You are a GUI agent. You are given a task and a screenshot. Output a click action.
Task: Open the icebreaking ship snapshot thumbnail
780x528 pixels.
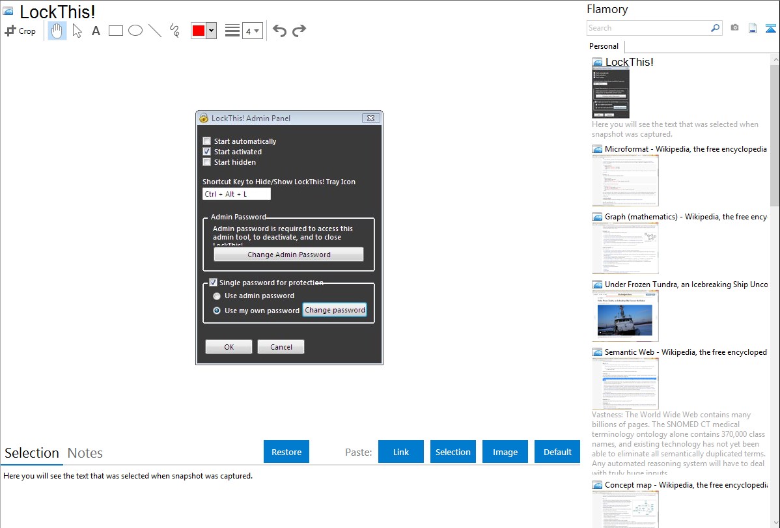625,316
